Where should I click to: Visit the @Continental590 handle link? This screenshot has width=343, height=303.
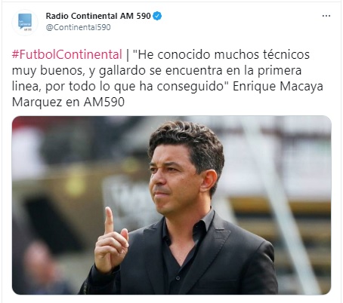click(x=78, y=27)
